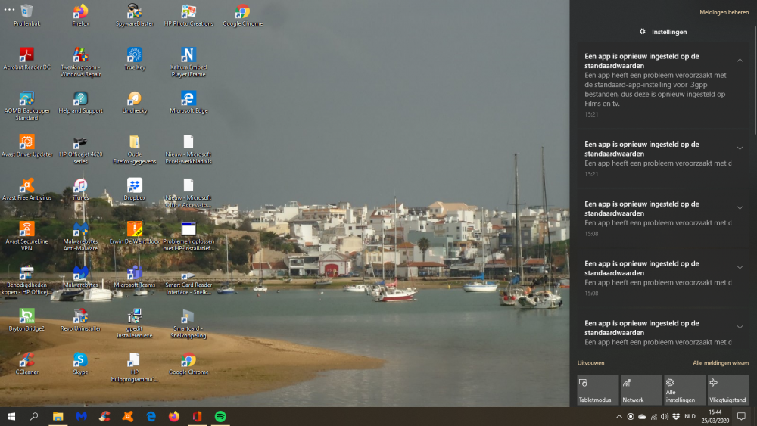Click the taskbar clock showing 15:44
The width and height of the screenshot is (757, 426).
pyautogui.click(x=715, y=416)
